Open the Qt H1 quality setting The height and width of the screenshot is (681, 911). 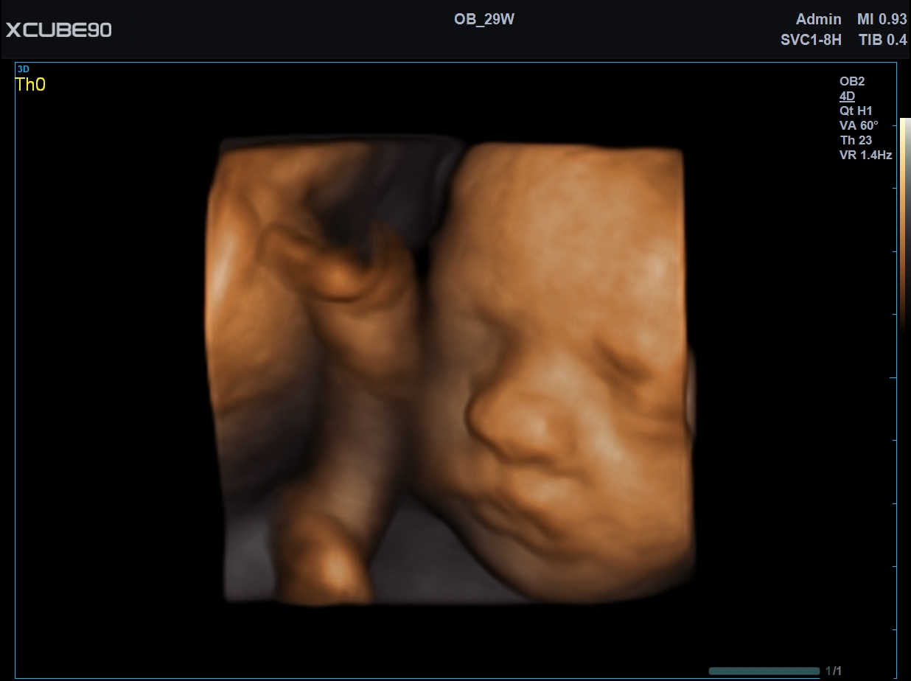click(856, 111)
